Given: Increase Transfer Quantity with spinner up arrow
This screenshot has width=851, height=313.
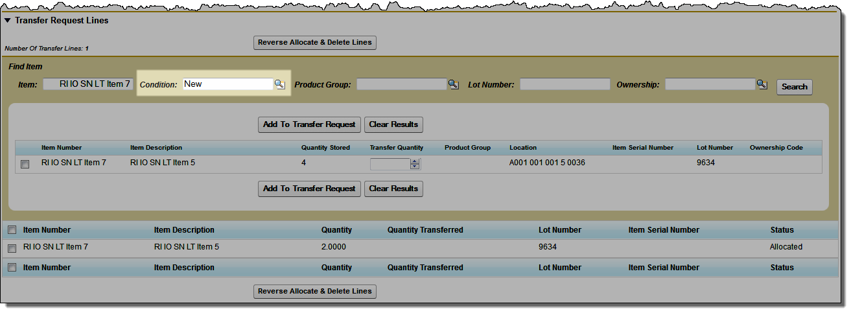Looking at the screenshot, I should 415,161.
